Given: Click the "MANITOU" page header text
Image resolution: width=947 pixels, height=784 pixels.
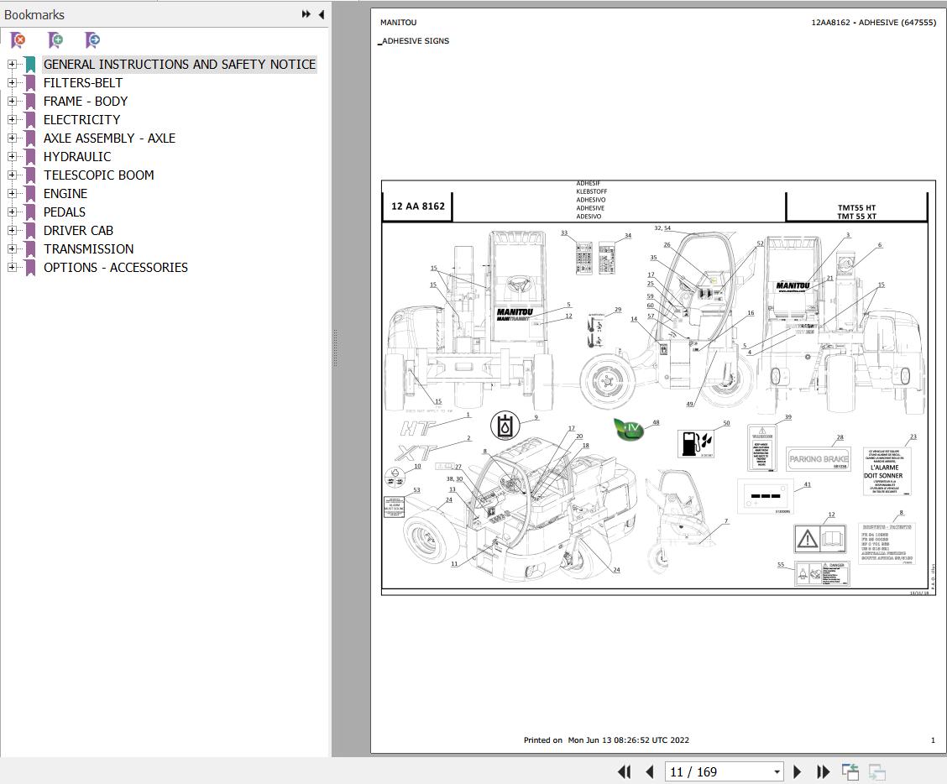Looking at the screenshot, I should point(398,23).
